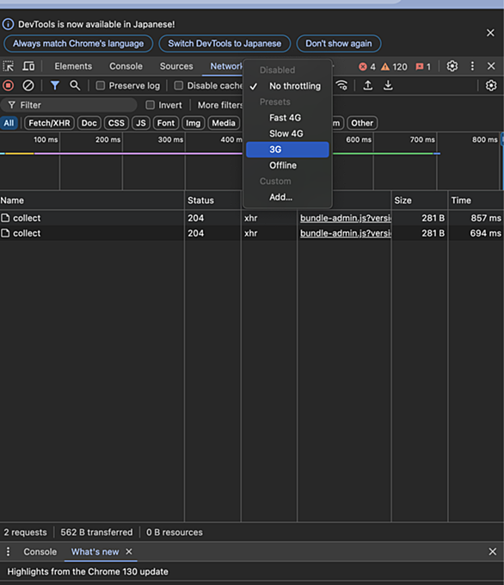Screen dimensions: 504x585
Task: Open the DevTools three-dot menu
Action: pos(472,66)
